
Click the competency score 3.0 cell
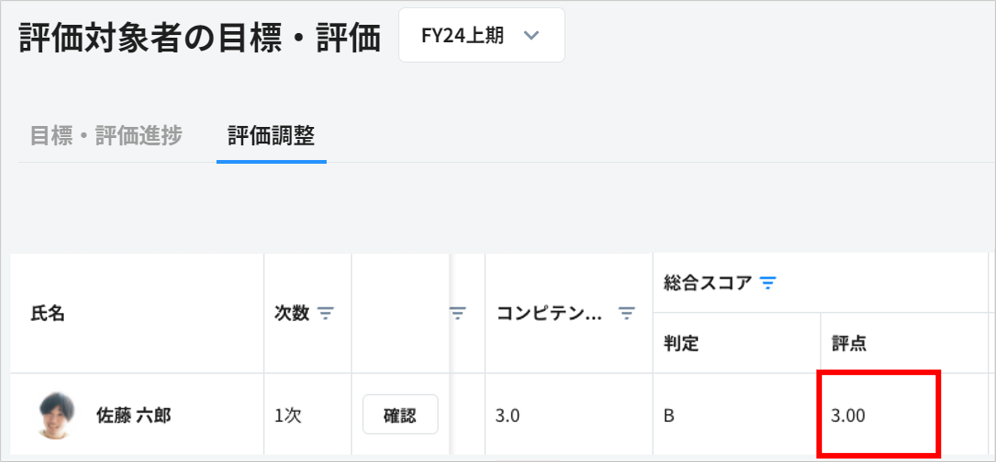(507, 415)
